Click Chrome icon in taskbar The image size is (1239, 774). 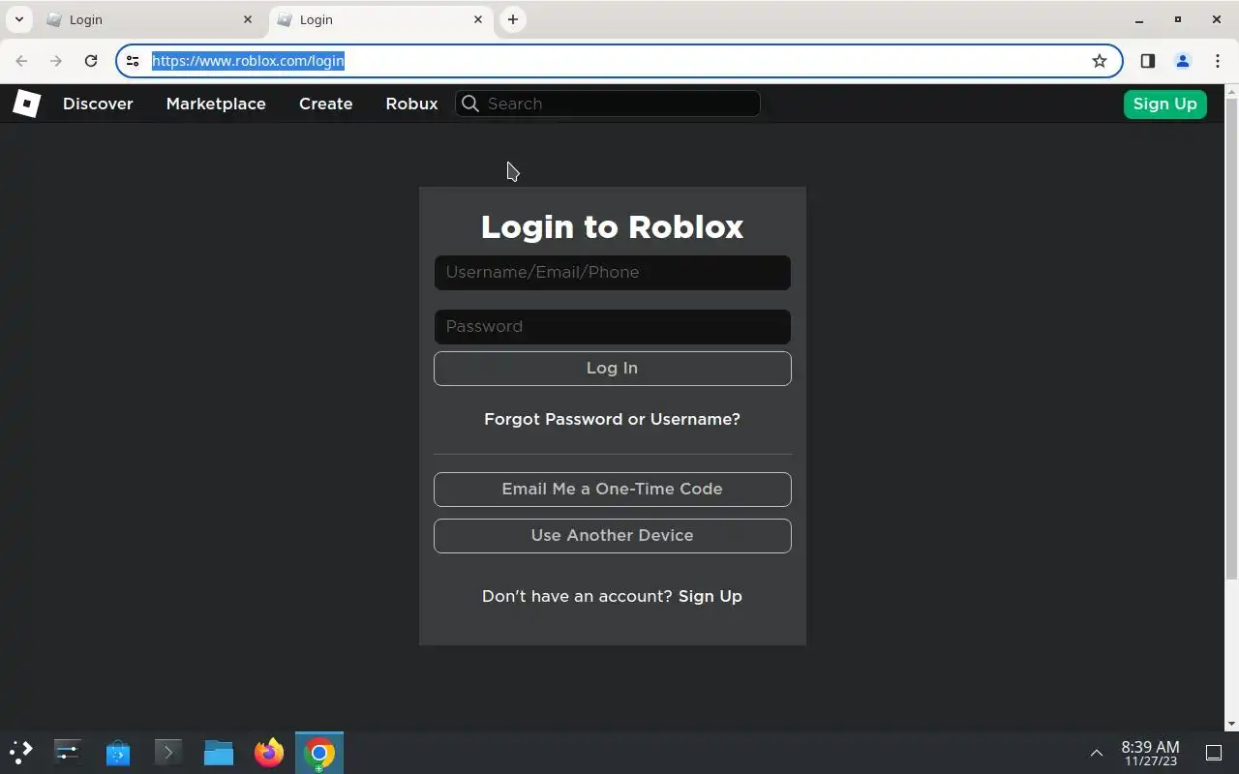click(x=319, y=752)
